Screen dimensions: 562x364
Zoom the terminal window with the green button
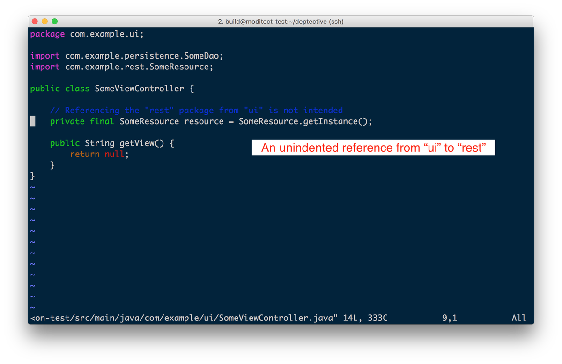point(55,21)
